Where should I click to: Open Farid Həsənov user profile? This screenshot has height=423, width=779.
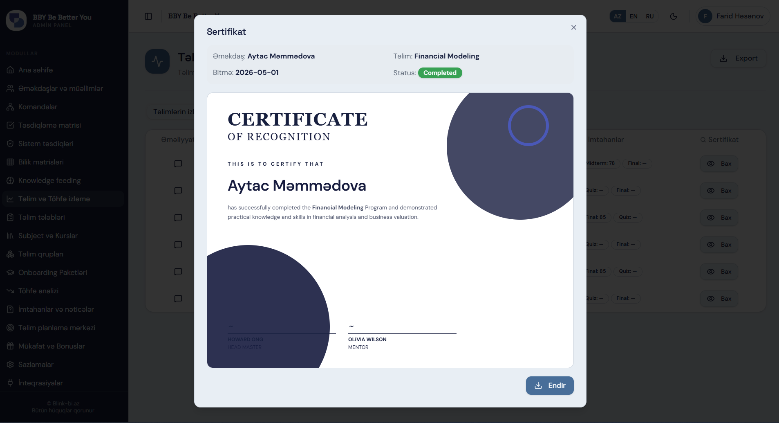(733, 16)
